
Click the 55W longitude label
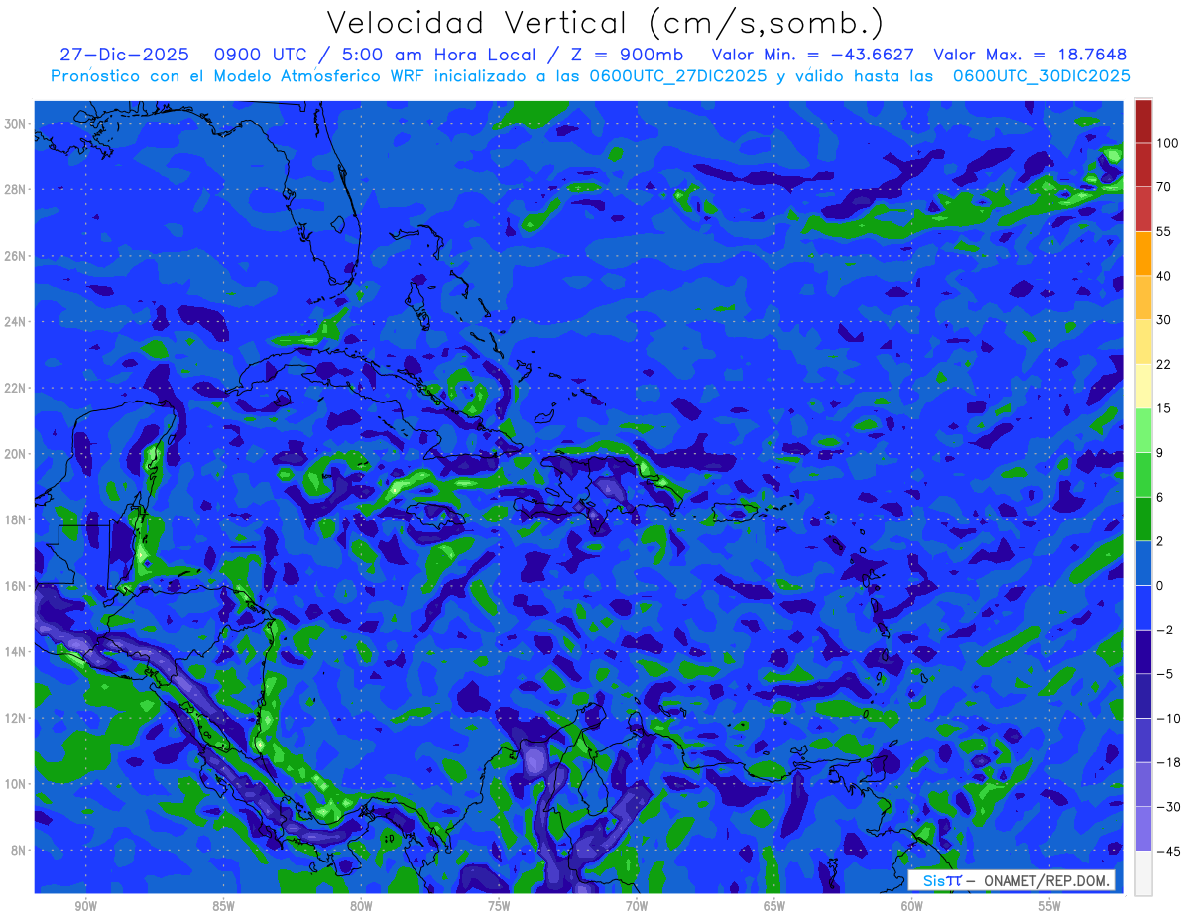(x=1050, y=906)
